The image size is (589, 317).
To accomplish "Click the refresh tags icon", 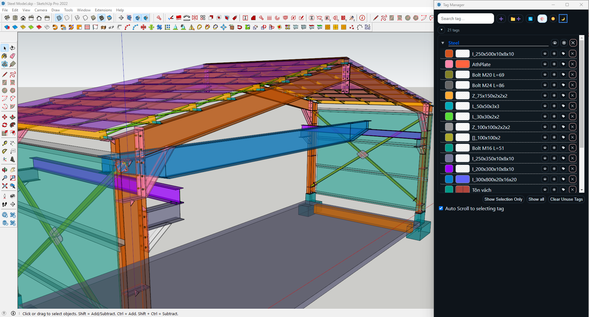I will [x=530, y=19].
